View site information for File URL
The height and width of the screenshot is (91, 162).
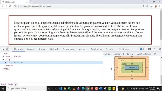click(x=15, y=6)
